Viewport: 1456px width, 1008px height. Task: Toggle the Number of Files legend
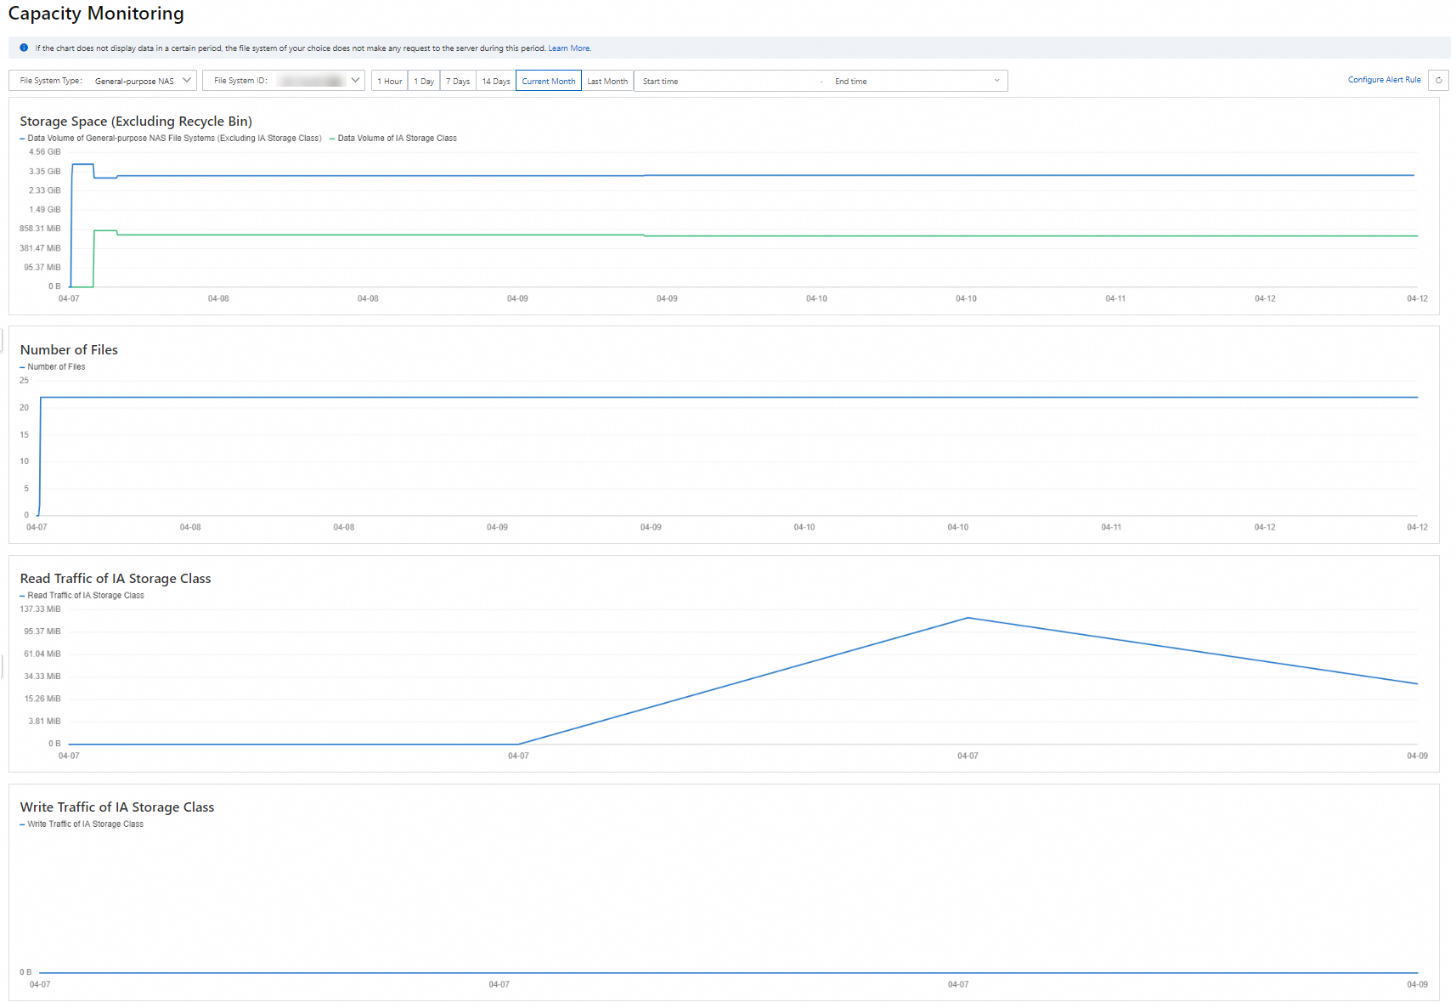click(53, 367)
